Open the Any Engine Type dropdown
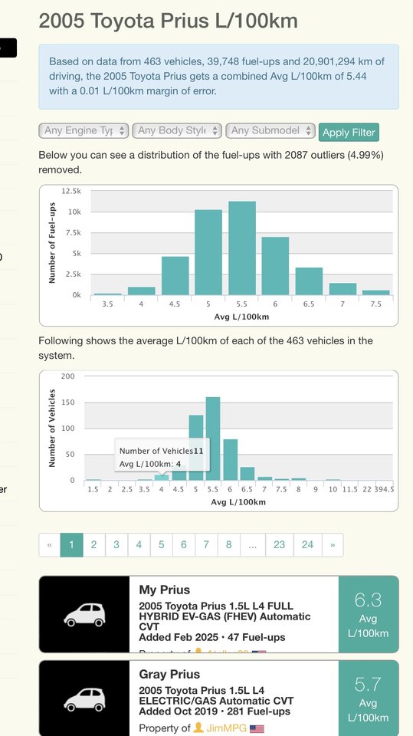 point(84,130)
